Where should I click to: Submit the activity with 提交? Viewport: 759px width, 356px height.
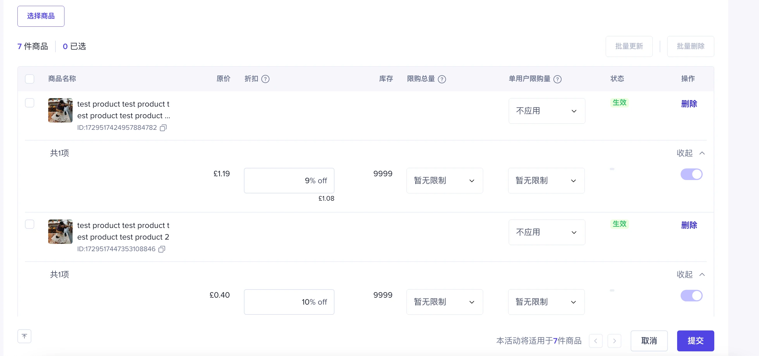695,341
